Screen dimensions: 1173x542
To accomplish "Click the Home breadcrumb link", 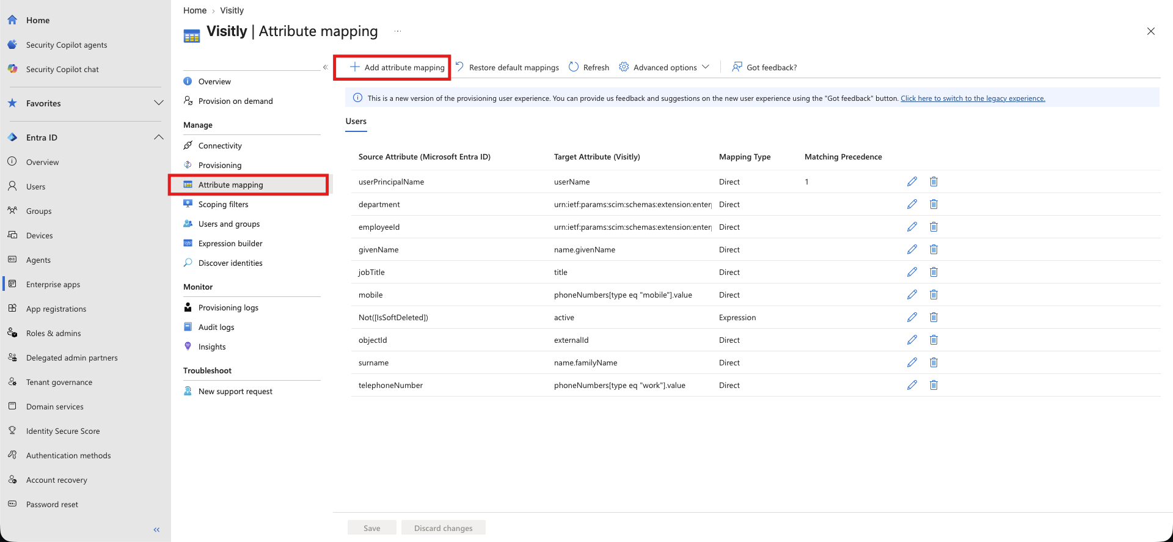I will pyautogui.click(x=195, y=10).
